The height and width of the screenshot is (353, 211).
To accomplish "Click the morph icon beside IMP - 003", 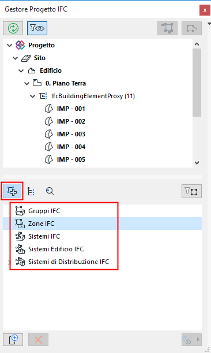I will (x=49, y=134).
